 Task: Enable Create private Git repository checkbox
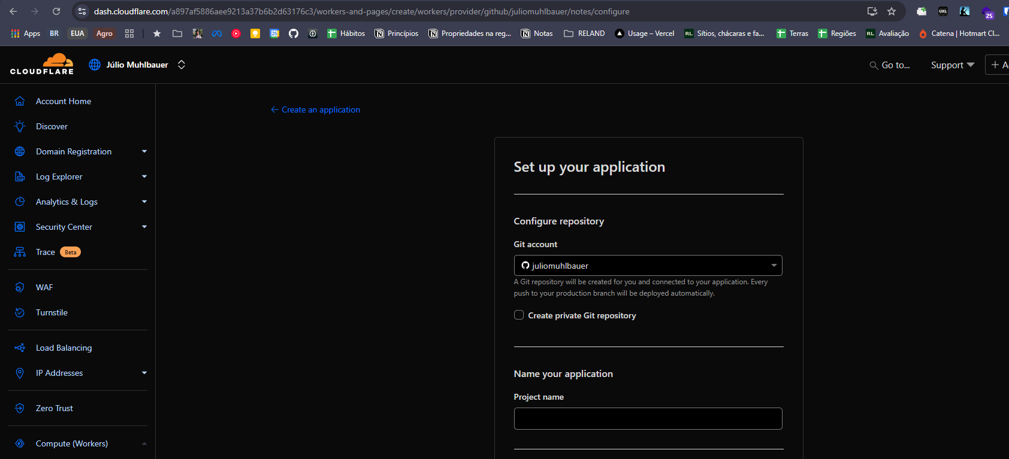coord(519,315)
